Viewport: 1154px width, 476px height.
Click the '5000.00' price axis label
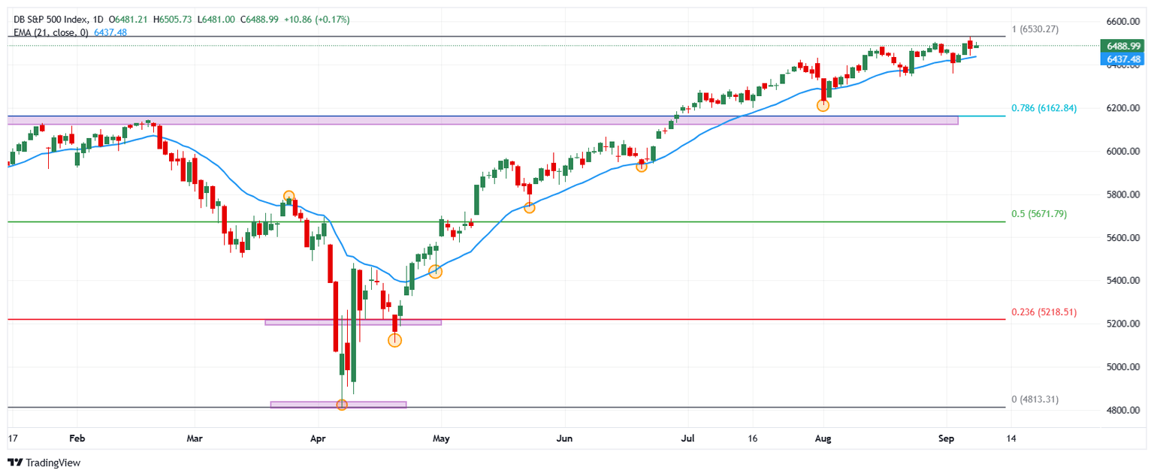coord(1122,367)
